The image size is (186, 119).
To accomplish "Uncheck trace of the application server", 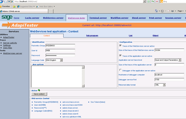I will point(120,56).
